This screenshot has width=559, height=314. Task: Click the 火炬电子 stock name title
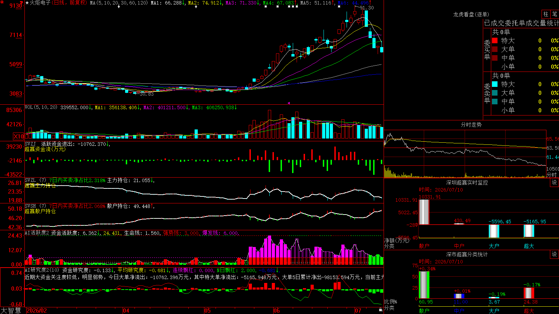[x=40, y=3]
